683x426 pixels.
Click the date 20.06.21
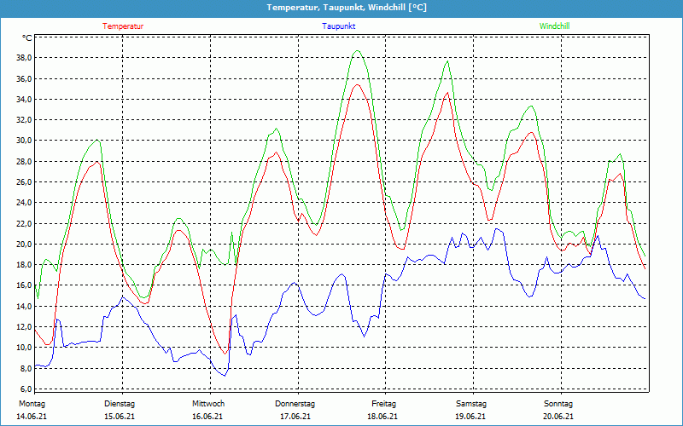(x=558, y=417)
